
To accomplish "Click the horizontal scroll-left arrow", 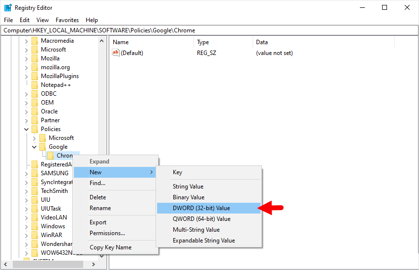I will [5, 265].
